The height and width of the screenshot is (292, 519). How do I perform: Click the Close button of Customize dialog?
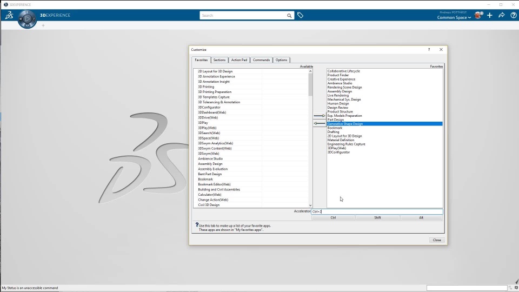click(x=437, y=240)
